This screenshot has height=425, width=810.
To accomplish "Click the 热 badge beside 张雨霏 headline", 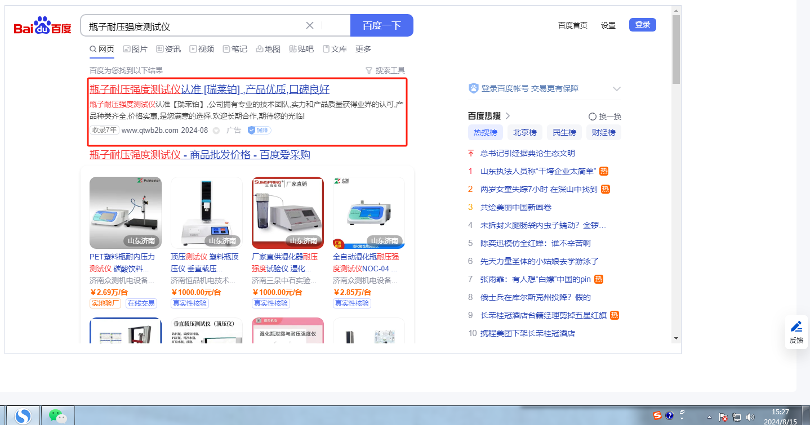I will [x=599, y=279].
